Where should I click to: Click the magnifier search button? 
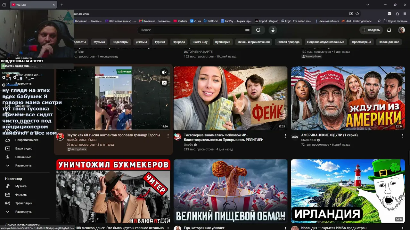258,30
